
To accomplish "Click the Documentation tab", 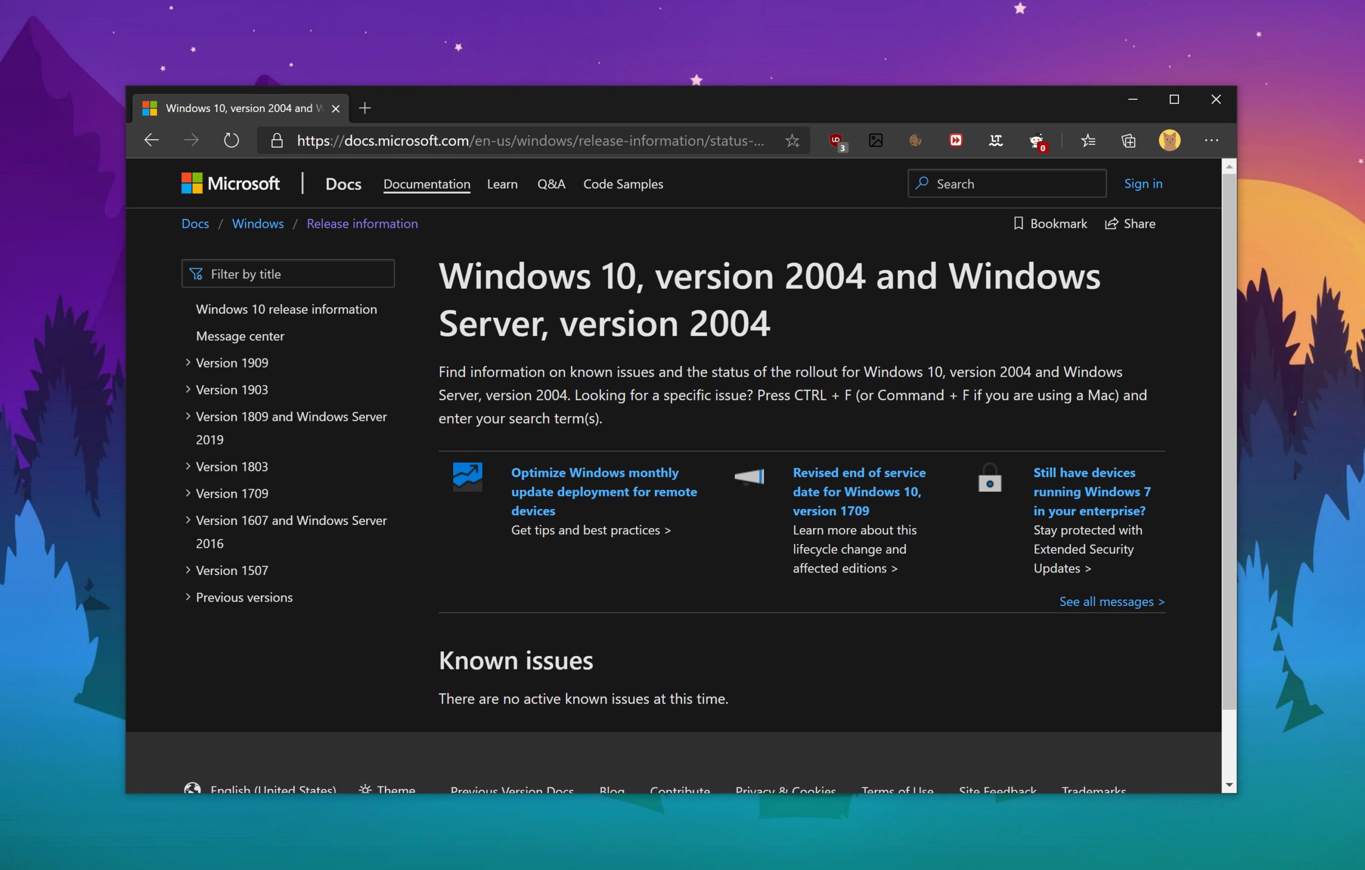I will (427, 183).
